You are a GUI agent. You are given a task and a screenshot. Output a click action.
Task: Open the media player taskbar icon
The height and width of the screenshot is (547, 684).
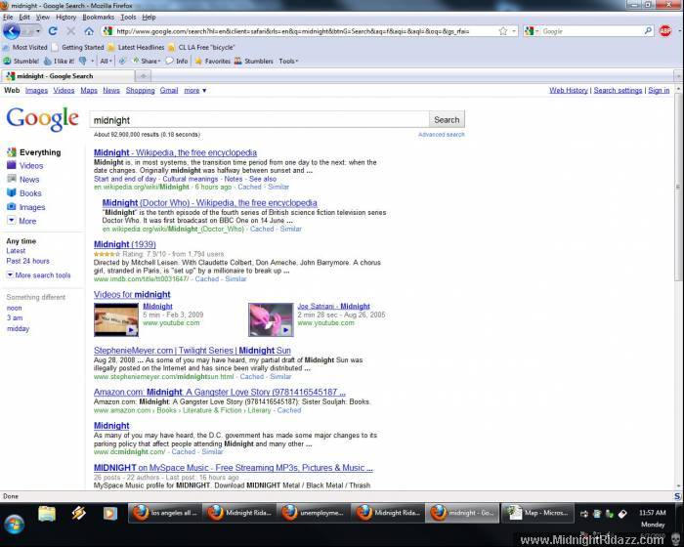click(x=109, y=514)
